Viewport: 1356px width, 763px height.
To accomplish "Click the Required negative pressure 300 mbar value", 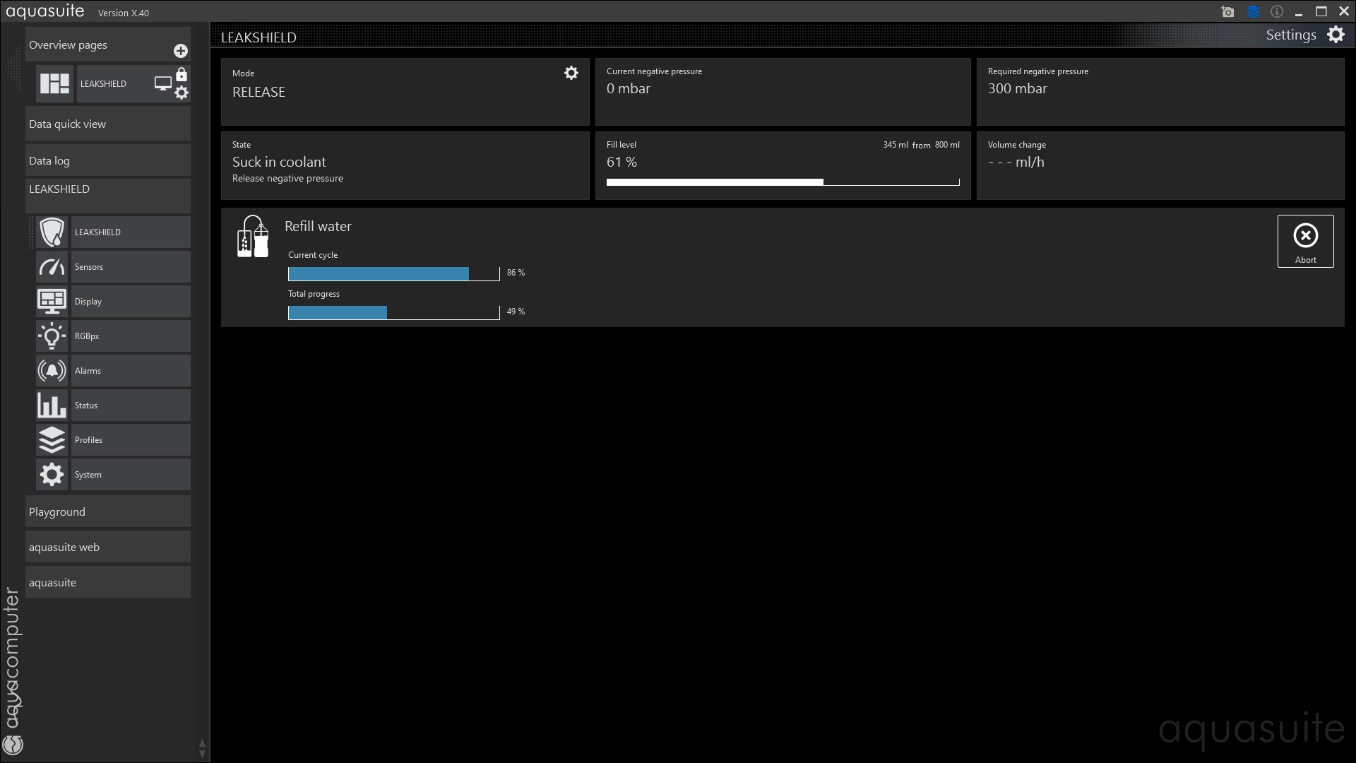I will 1017,89.
